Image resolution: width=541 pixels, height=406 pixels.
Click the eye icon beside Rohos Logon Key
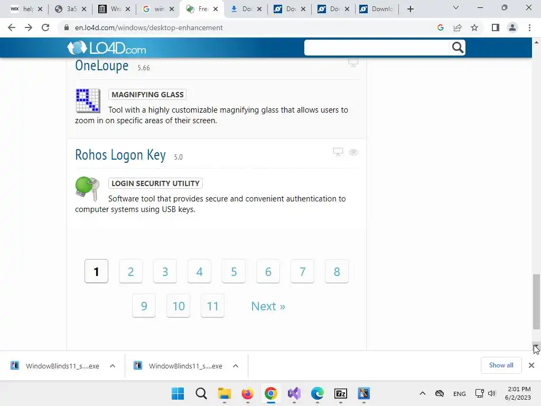click(353, 152)
